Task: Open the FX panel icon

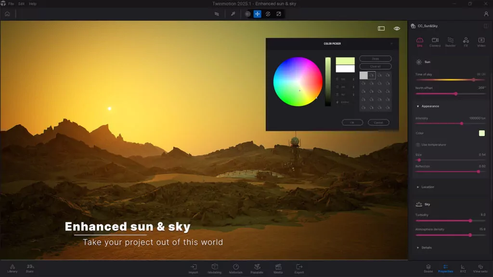Action: coord(466,41)
